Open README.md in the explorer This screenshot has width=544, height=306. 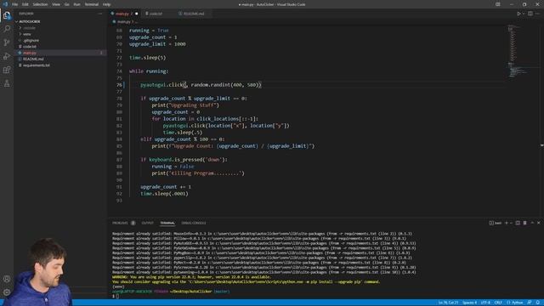[x=33, y=59]
